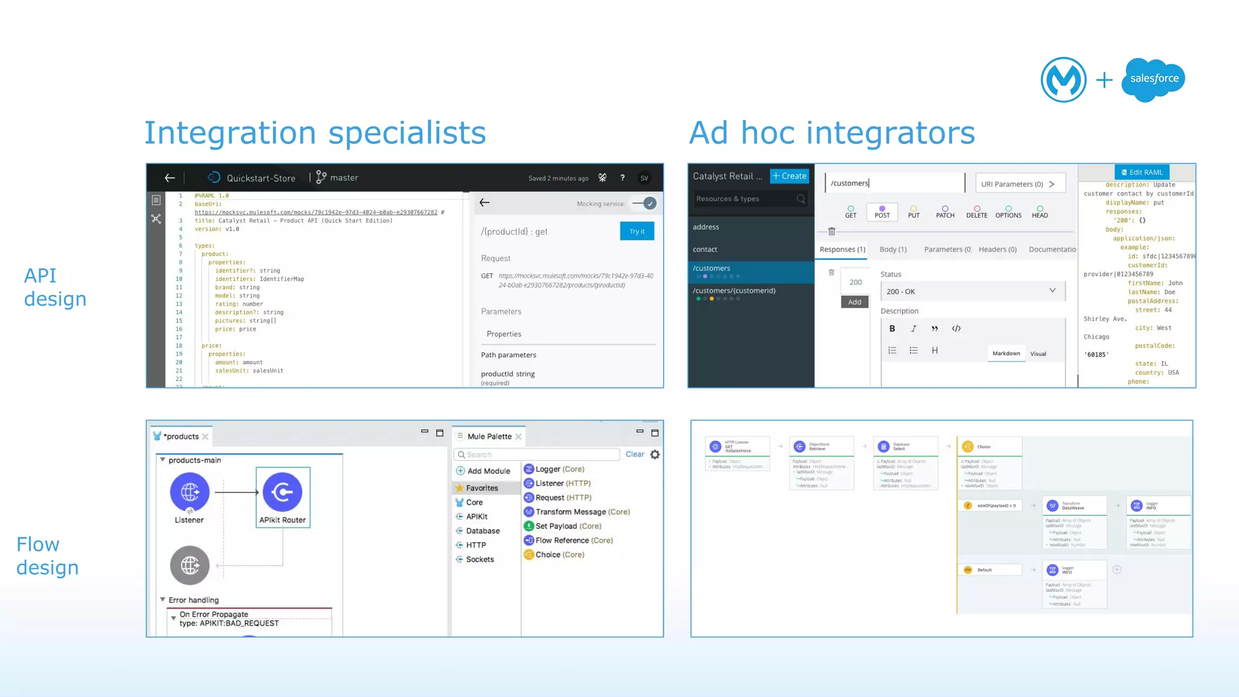Select Choice (Core) in the palette
The width and height of the screenshot is (1239, 697).
(x=554, y=554)
